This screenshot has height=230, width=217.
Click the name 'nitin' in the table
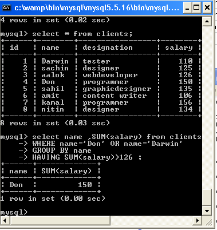click(x=53, y=109)
